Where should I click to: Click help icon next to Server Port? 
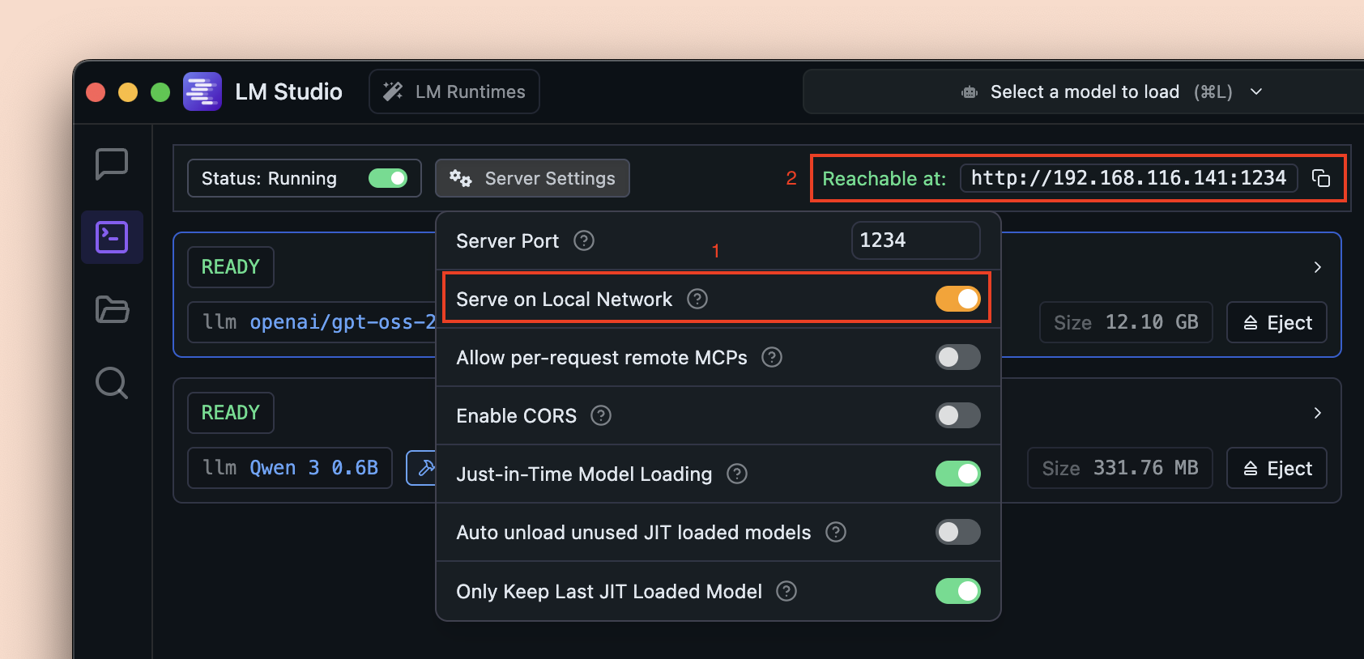tap(584, 240)
